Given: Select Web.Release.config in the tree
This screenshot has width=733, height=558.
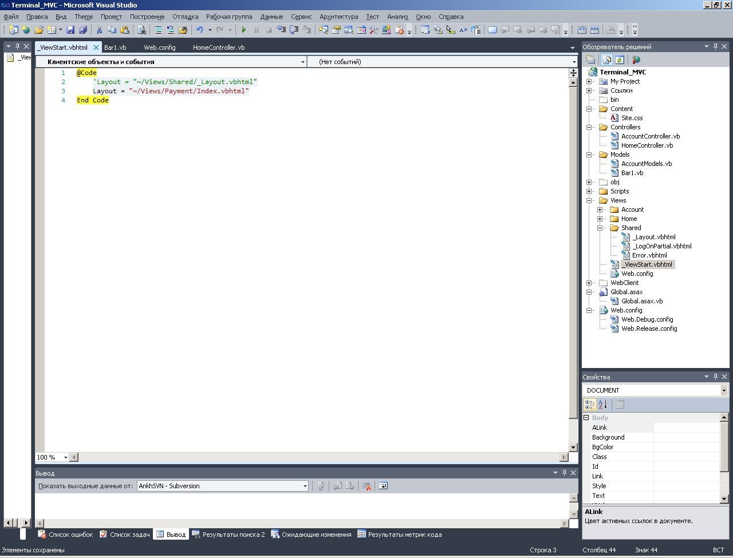Looking at the screenshot, I should tap(649, 329).
